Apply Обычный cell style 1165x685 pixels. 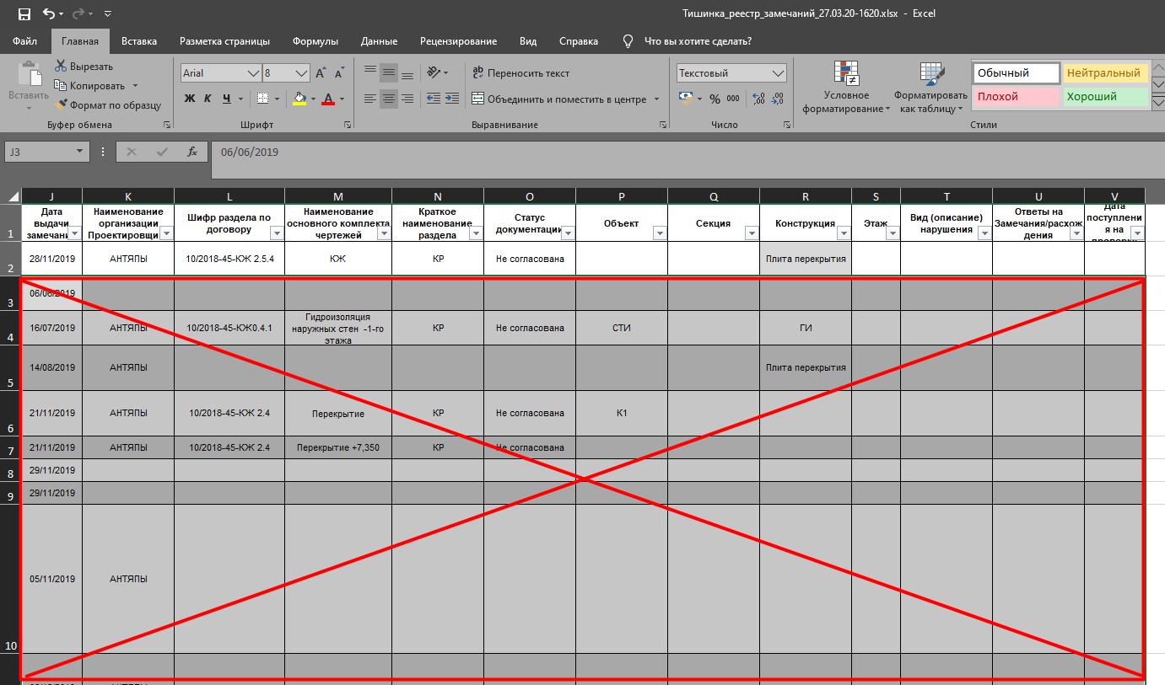(1016, 73)
